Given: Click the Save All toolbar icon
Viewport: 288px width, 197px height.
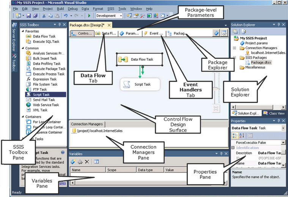Looking at the screenshot, I should click(35, 16).
